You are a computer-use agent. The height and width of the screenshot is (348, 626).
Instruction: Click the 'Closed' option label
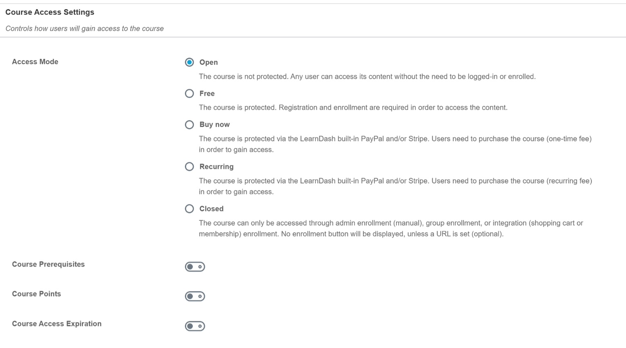[211, 209]
